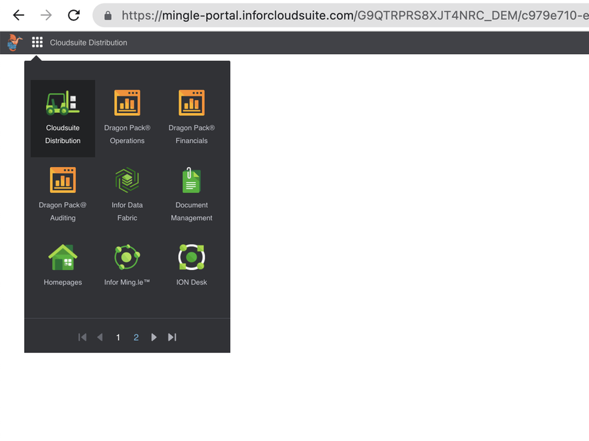
Task: Launch the ION Desk app
Action: pyautogui.click(x=191, y=264)
